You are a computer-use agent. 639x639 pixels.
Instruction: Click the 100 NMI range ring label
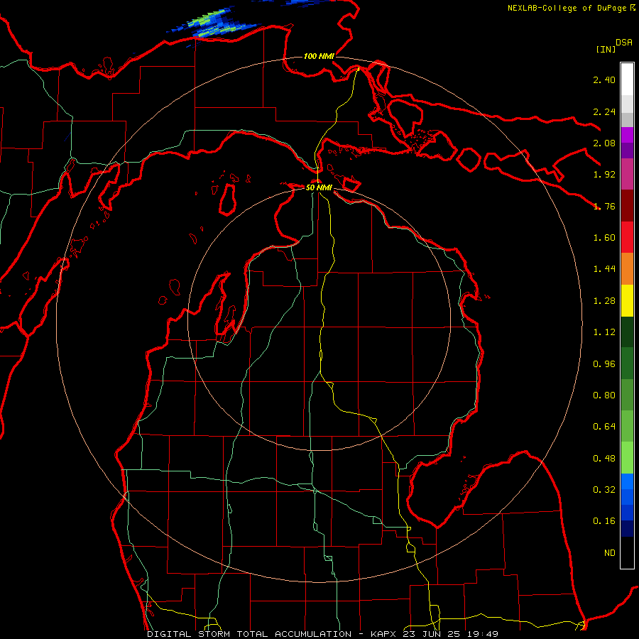point(319,56)
